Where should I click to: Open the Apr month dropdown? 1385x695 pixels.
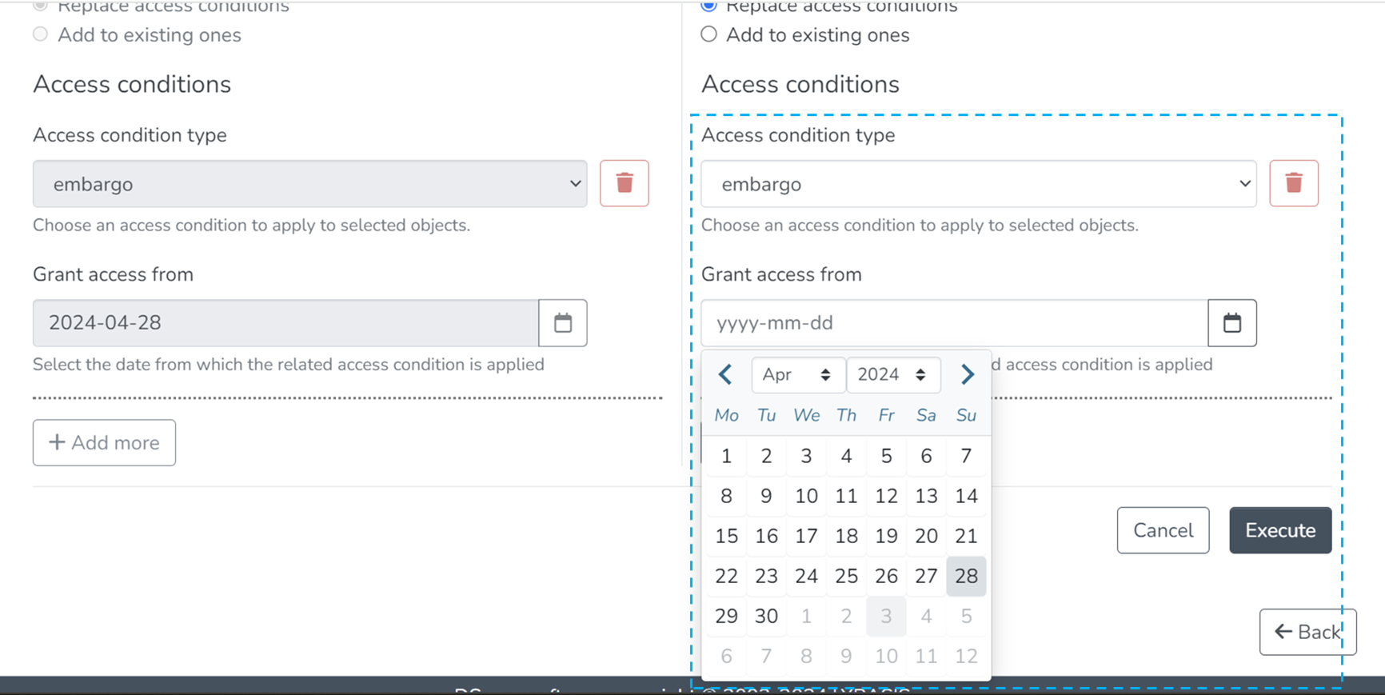pos(797,375)
